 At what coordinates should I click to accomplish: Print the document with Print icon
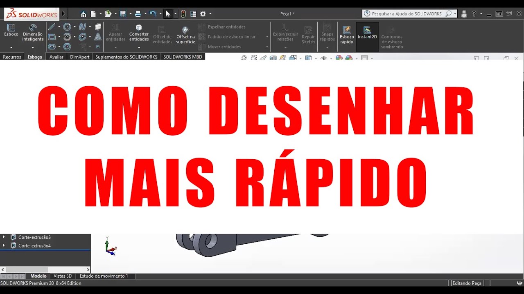tap(138, 14)
